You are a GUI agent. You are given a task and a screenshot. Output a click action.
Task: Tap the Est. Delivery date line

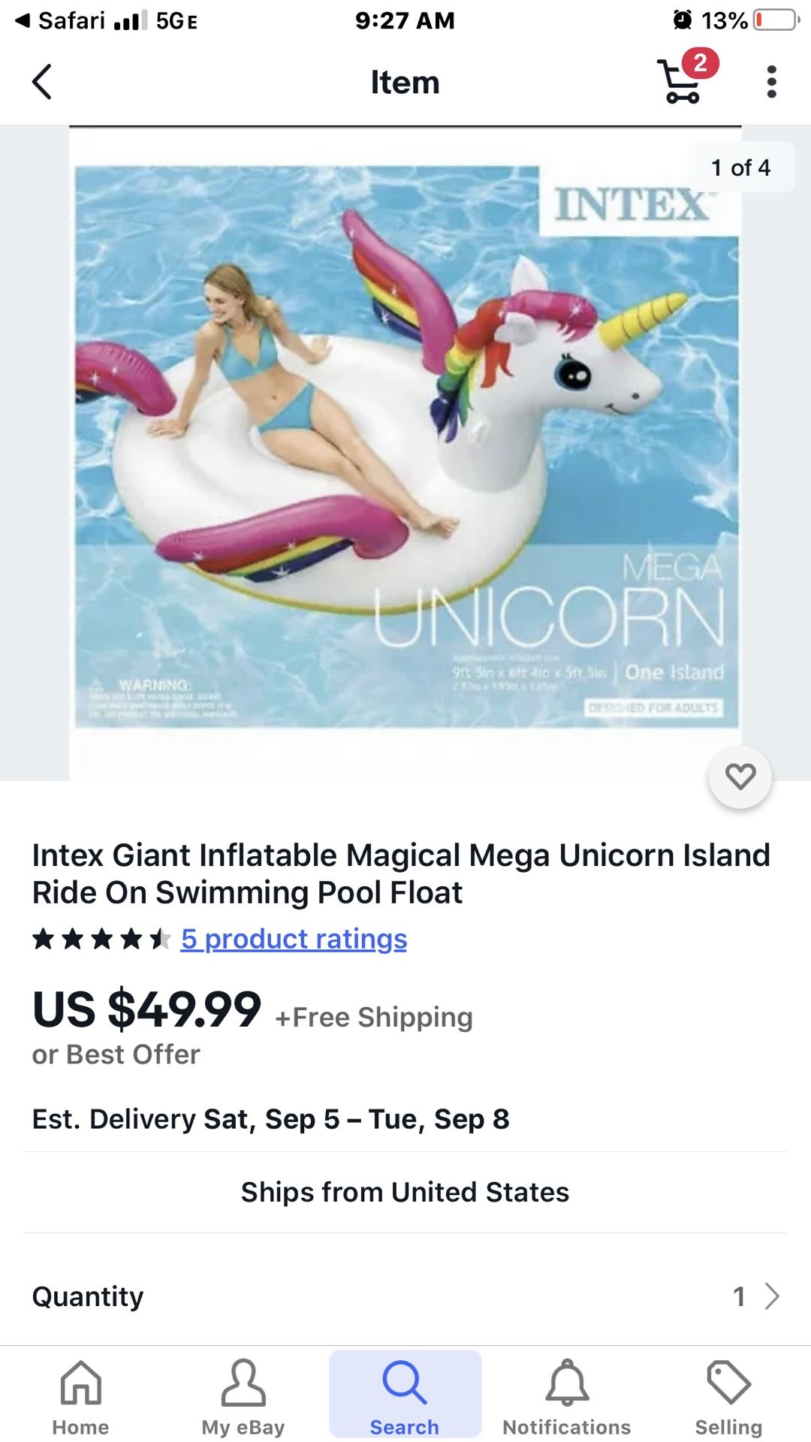[x=270, y=1119]
